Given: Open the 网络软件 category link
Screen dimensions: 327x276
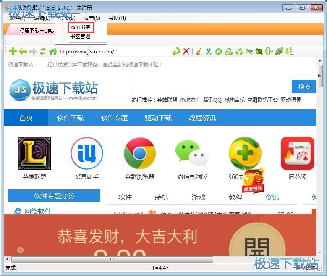Looking at the screenshot, I should coord(38,211).
